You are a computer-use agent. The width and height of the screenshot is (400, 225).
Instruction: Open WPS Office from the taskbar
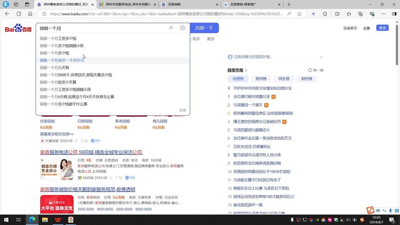tap(58, 220)
